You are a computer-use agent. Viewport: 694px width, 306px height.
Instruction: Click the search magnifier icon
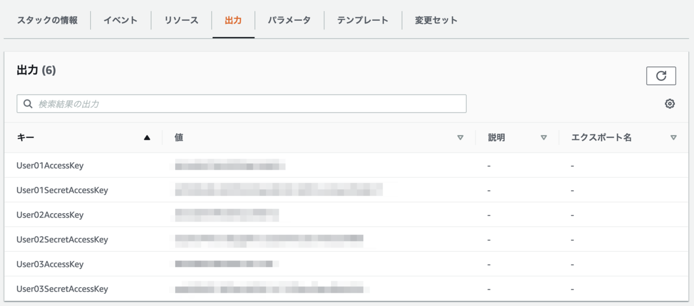28,104
